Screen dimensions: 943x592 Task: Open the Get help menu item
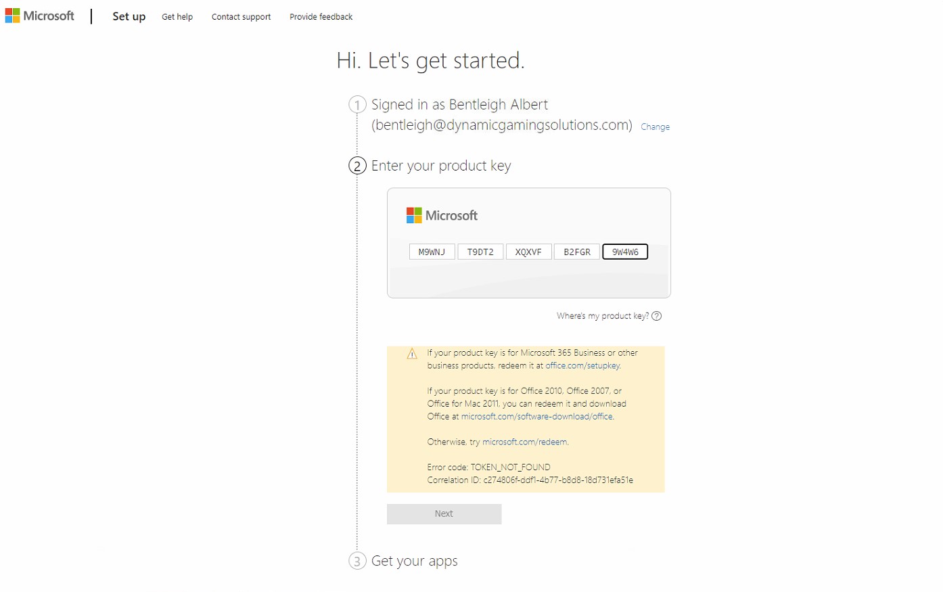point(177,17)
